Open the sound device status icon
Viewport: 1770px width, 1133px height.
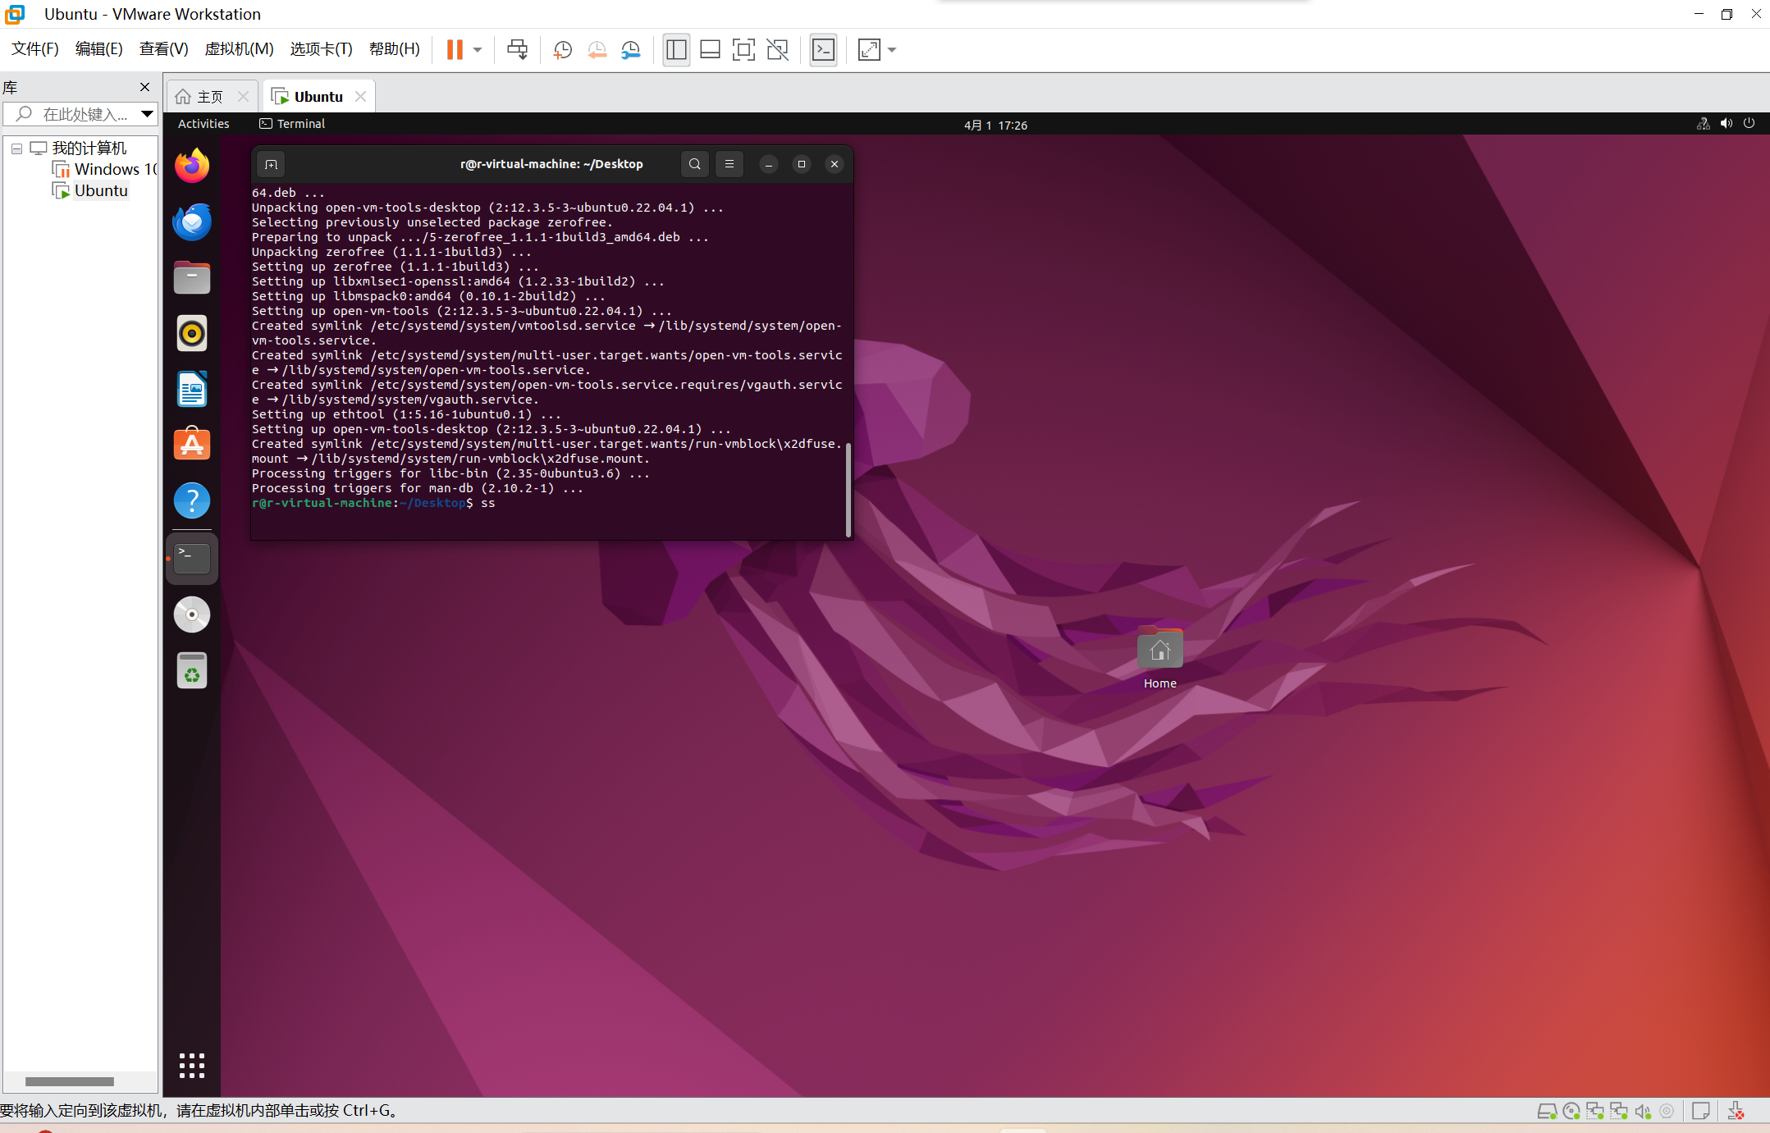1726,124
